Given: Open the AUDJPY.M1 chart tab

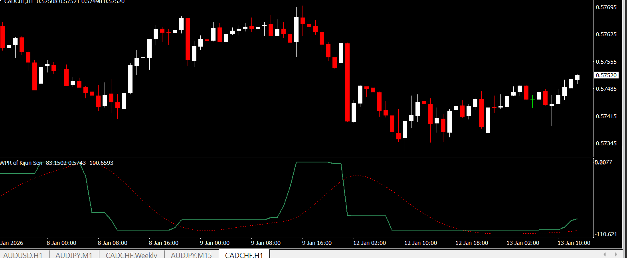Looking at the screenshot, I should click(74, 254).
